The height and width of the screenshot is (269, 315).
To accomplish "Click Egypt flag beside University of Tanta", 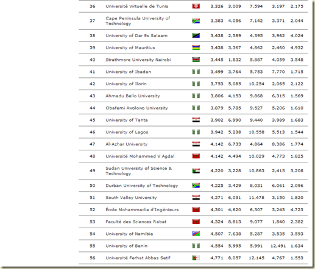I will point(196,120).
